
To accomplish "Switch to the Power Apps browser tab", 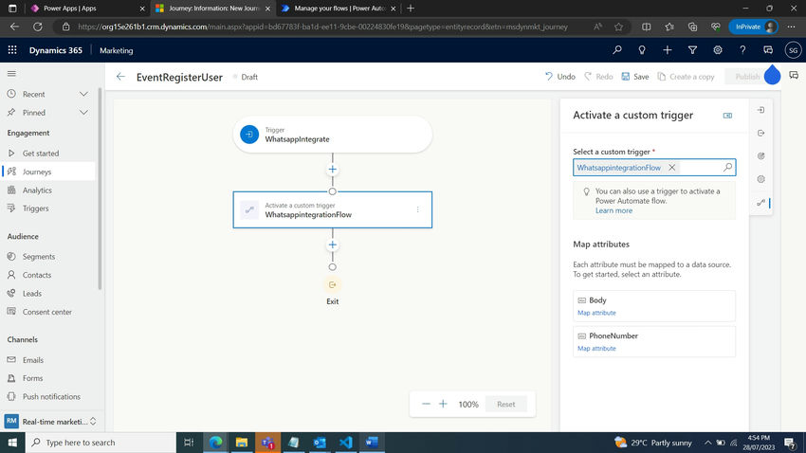I will tap(87, 9).
